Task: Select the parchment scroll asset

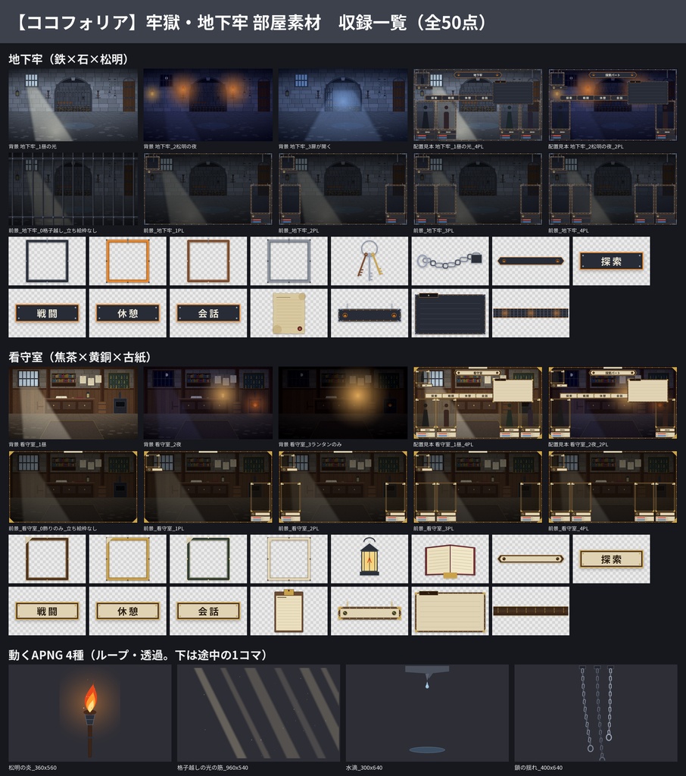Action: [288, 313]
